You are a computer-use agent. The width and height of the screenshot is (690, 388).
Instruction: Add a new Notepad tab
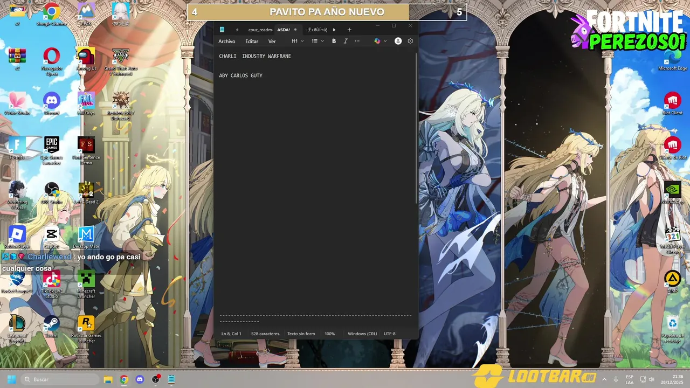349,30
